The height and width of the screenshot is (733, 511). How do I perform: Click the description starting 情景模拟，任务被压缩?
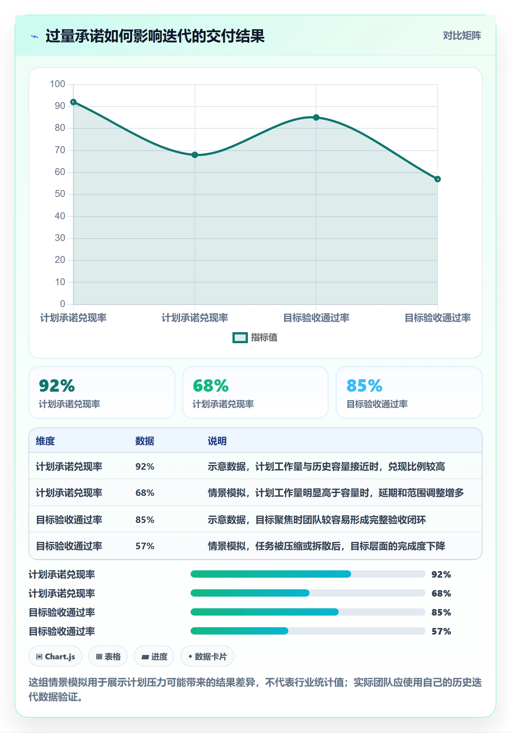pyautogui.click(x=326, y=546)
